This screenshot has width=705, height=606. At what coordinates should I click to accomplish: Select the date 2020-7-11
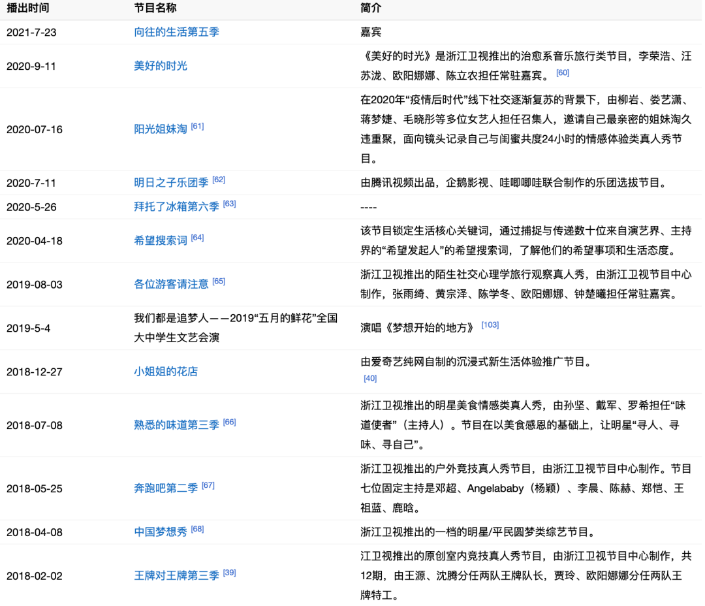[31, 183]
